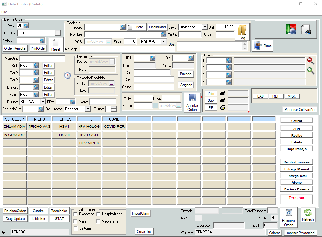This screenshot has height=237, width=322.
Task: Click the alarm clock icon
Action: coord(67,76)
